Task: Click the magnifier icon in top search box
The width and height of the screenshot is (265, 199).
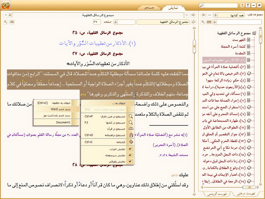Action: 202,5
